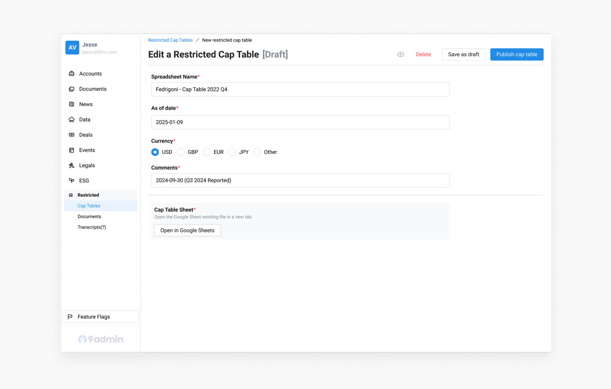
Task: Select the USD currency radio button
Action: (155, 152)
